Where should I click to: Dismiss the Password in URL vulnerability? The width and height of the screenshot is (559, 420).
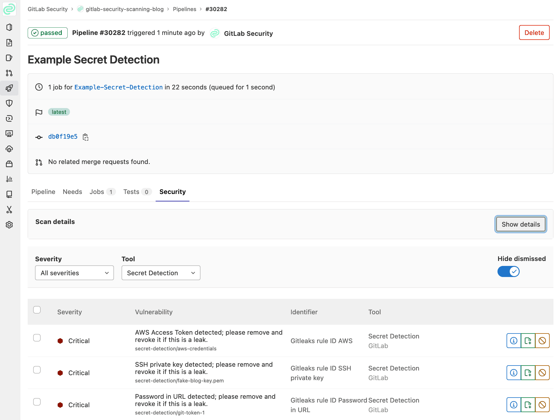542,405
